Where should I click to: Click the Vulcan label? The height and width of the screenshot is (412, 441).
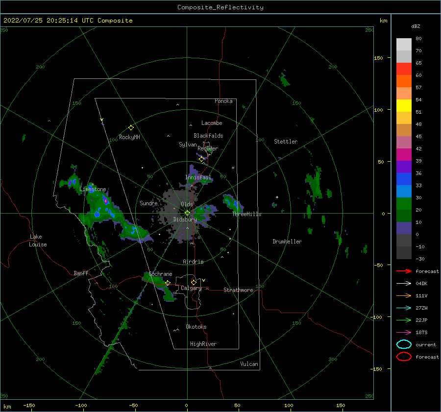click(x=249, y=364)
